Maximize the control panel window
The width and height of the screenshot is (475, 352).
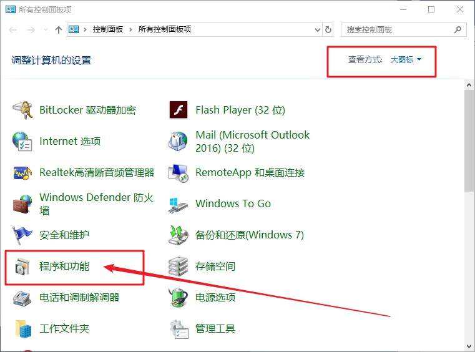click(431, 10)
